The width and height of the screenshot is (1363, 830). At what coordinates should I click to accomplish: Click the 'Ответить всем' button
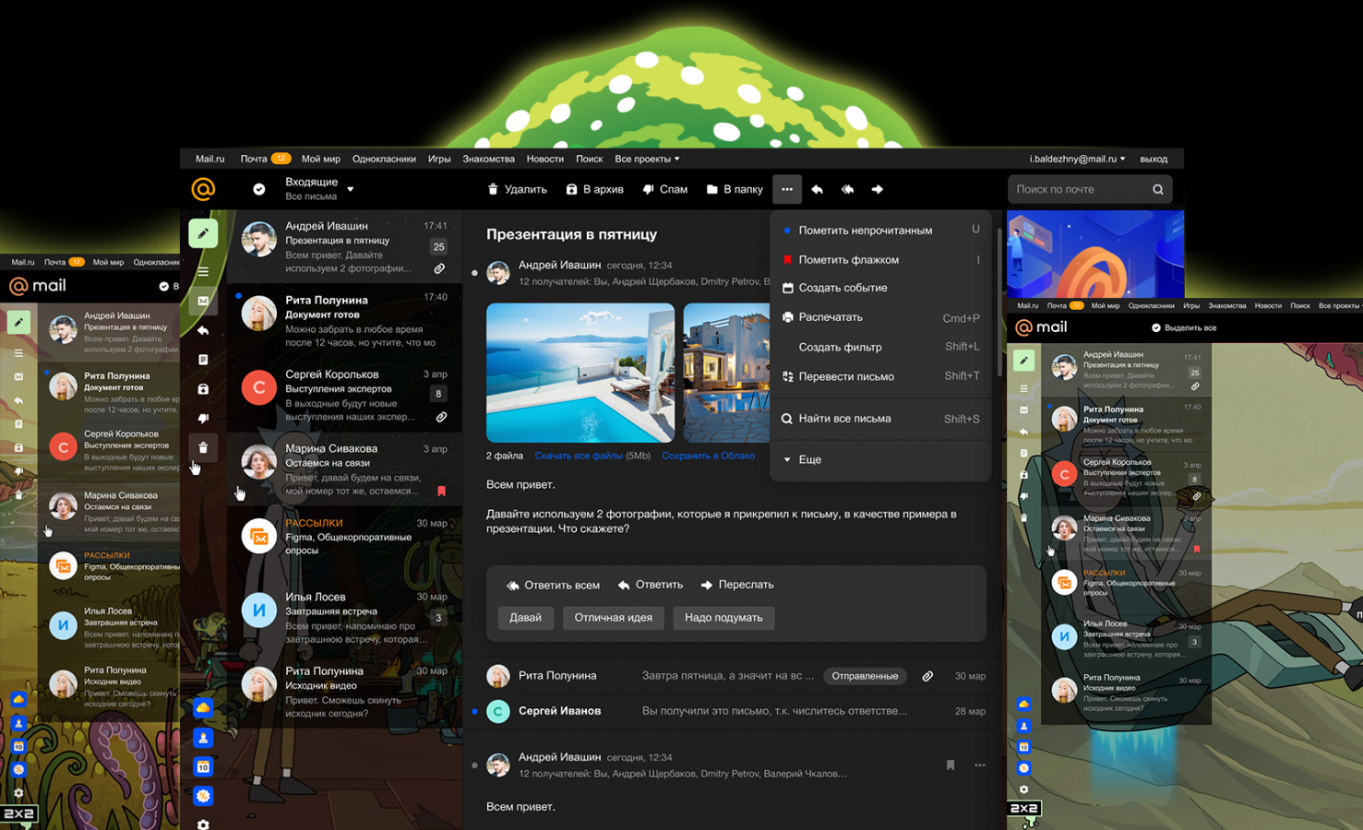[x=553, y=585]
